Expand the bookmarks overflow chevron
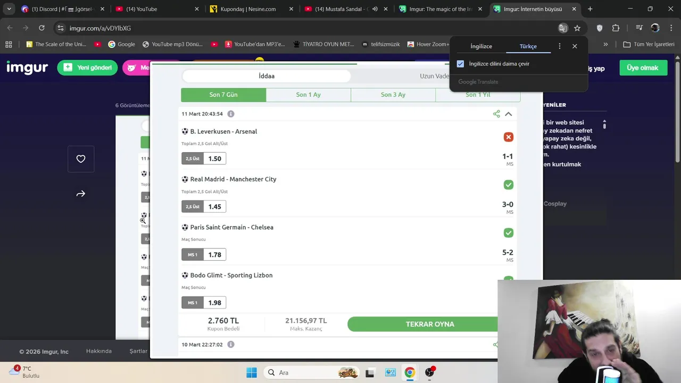681x383 pixels. [x=605, y=44]
